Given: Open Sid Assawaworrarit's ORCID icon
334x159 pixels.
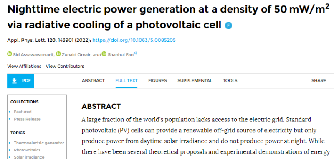Looking at the screenshot, I should (x=9, y=54).
